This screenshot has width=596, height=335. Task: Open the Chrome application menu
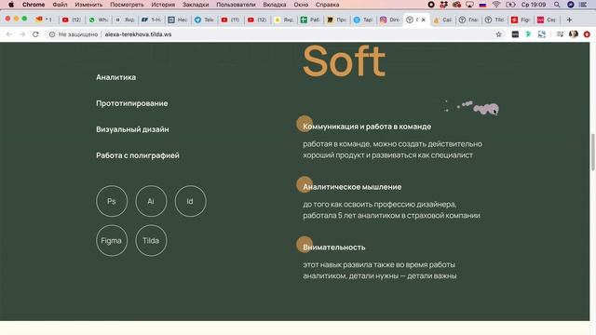click(x=34, y=5)
